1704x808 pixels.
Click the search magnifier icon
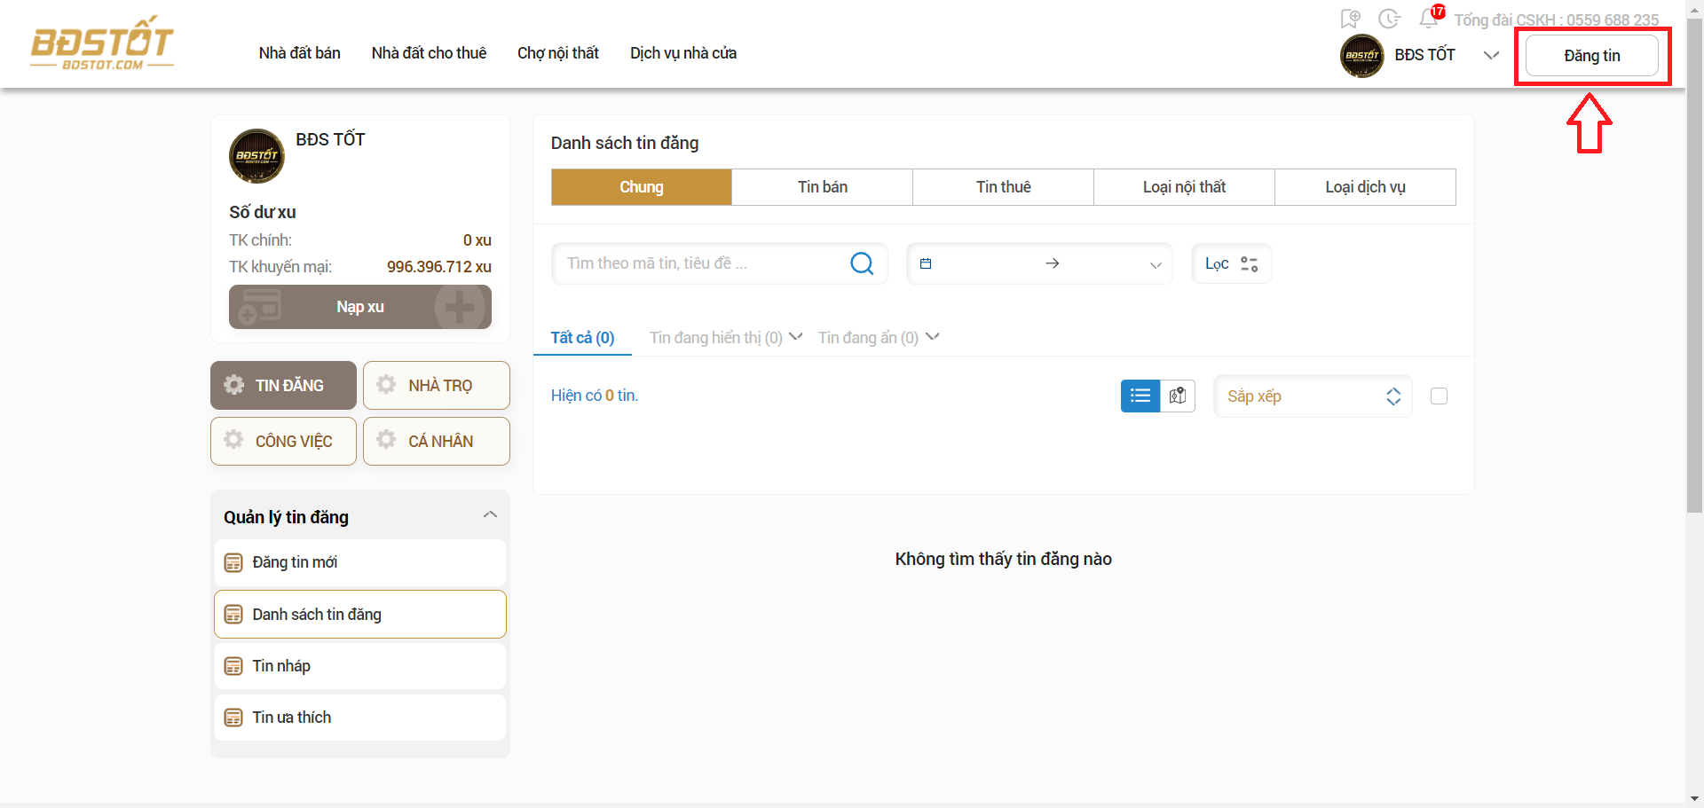click(862, 263)
